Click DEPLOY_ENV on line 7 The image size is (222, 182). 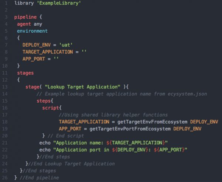click(37, 45)
